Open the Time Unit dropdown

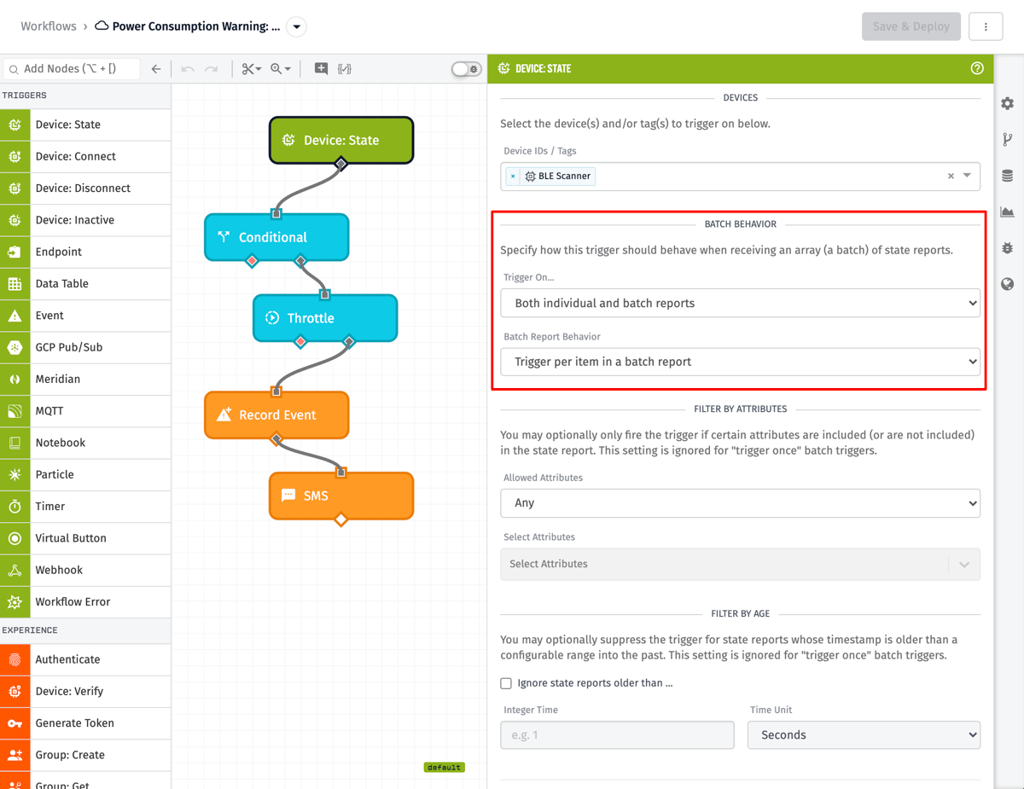[864, 735]
